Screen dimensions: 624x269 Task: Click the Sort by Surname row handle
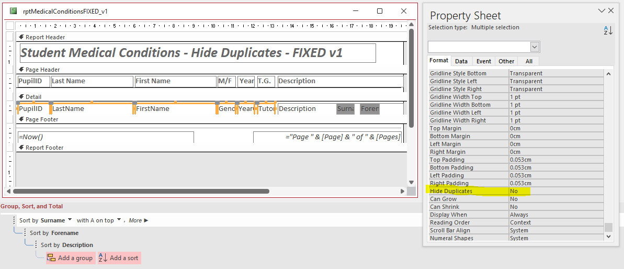click(15, 220)
